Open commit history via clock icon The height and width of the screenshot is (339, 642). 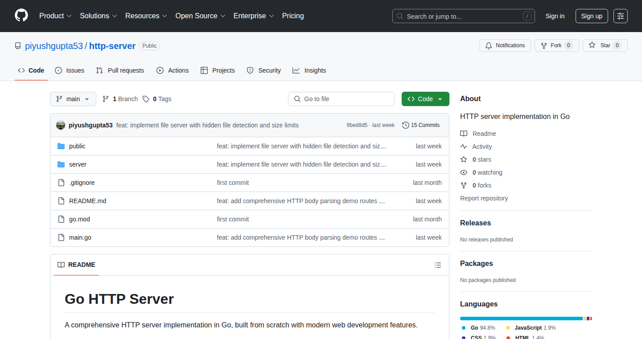[x=405, y=125]
